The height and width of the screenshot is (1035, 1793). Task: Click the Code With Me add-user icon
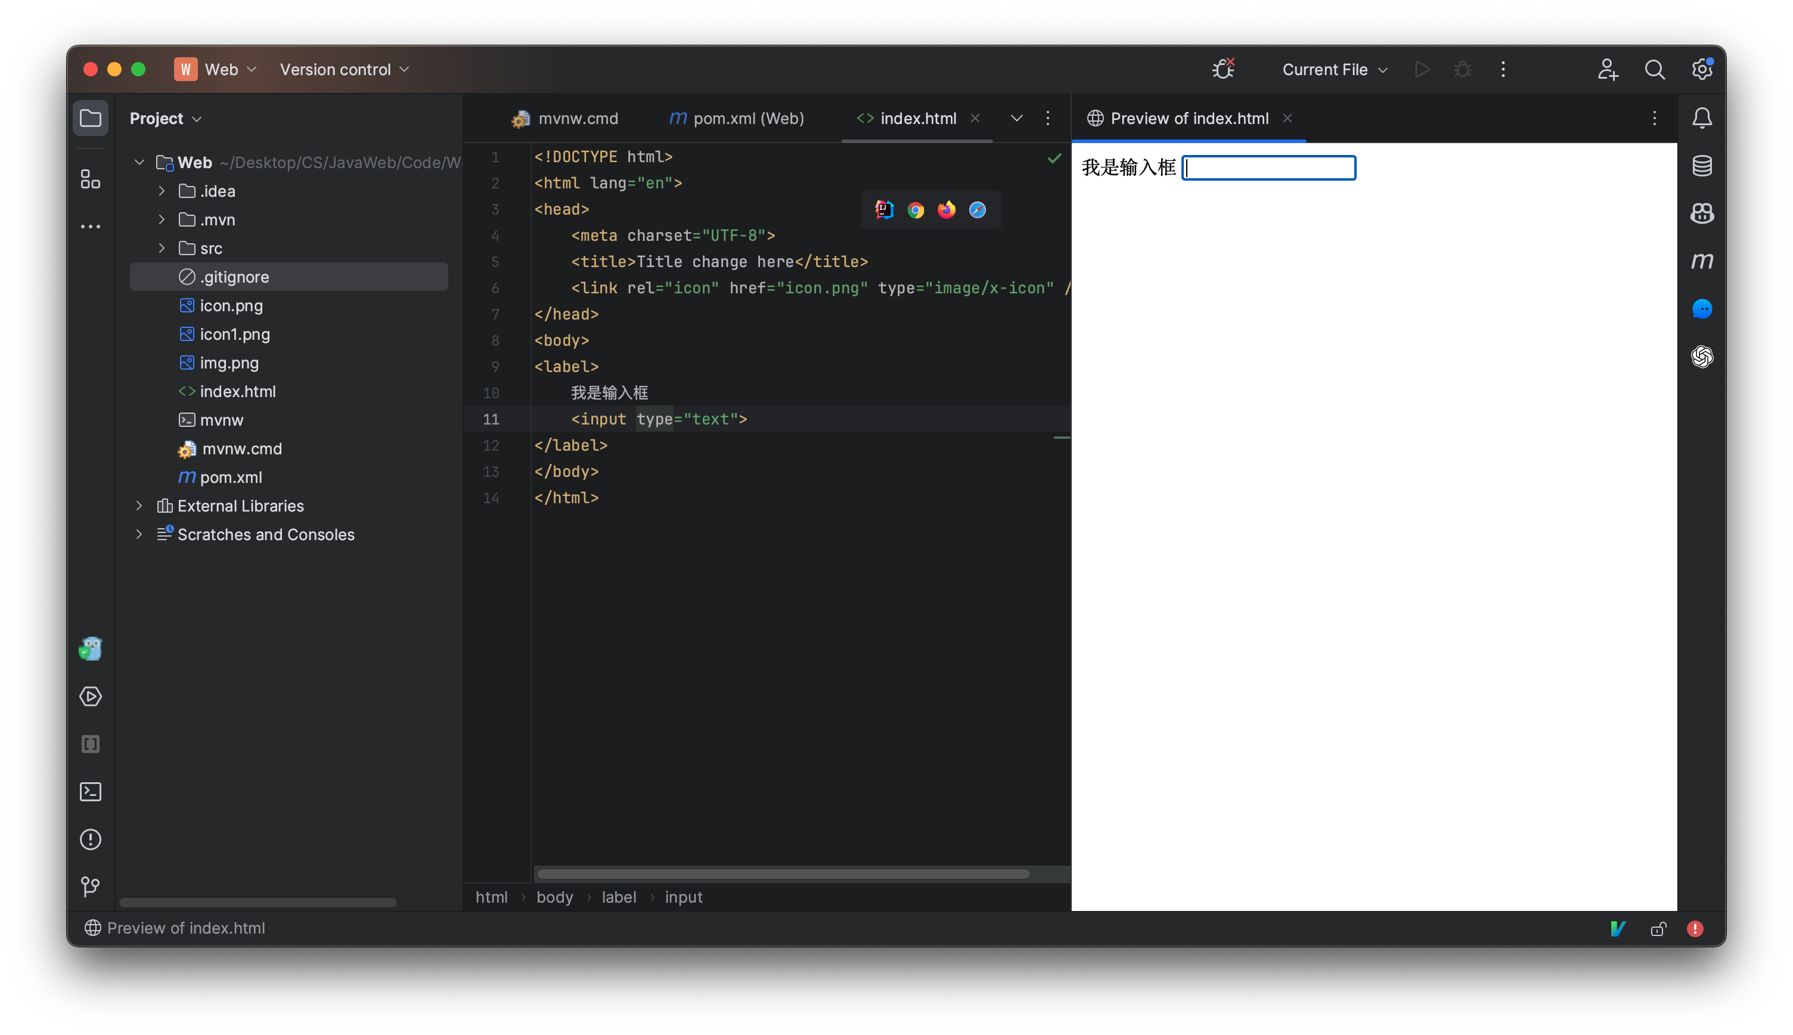1607,70
